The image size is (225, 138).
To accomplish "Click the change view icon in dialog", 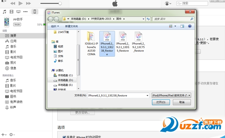I will tap(171, 26).
